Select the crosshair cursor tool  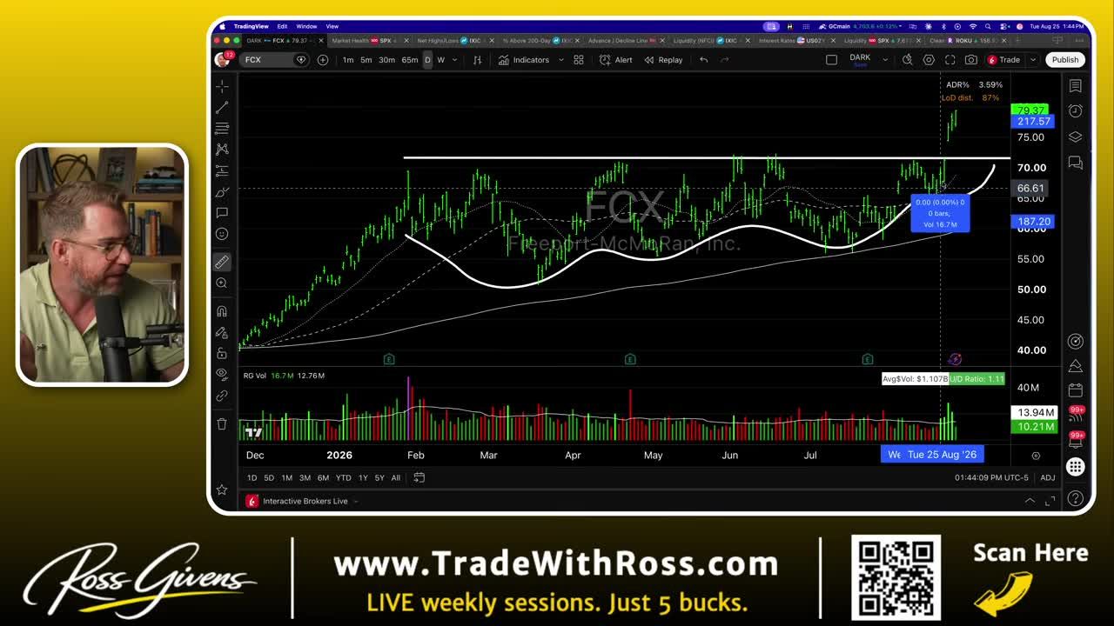tap(222, 86)
